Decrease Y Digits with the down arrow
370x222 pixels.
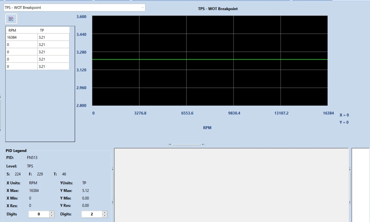point(105,216)
